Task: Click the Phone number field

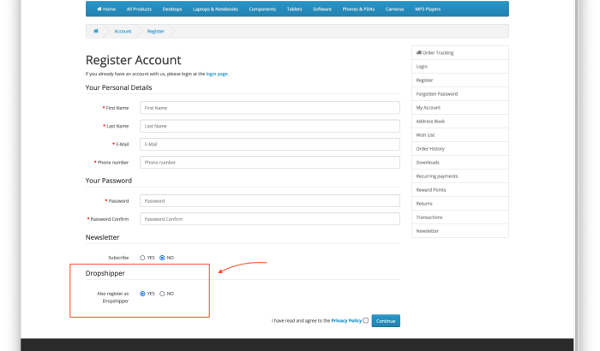Action: coord(270,162)
